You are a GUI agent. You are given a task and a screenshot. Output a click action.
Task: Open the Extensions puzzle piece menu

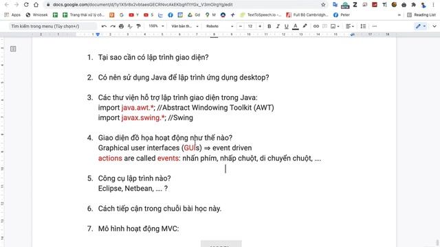point(414,5)
